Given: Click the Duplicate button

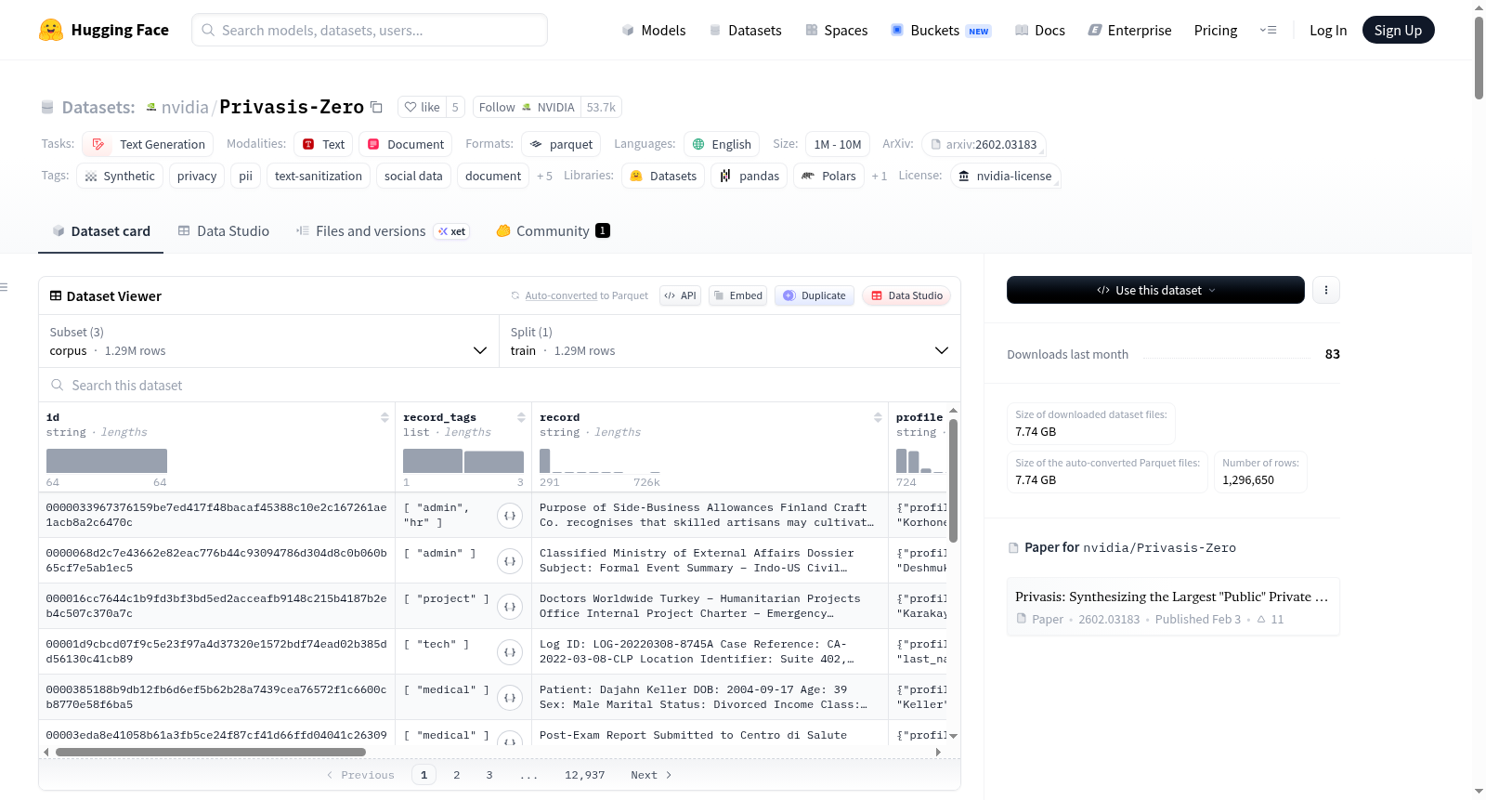Looking at the screenshot, I should click(815, 295).
